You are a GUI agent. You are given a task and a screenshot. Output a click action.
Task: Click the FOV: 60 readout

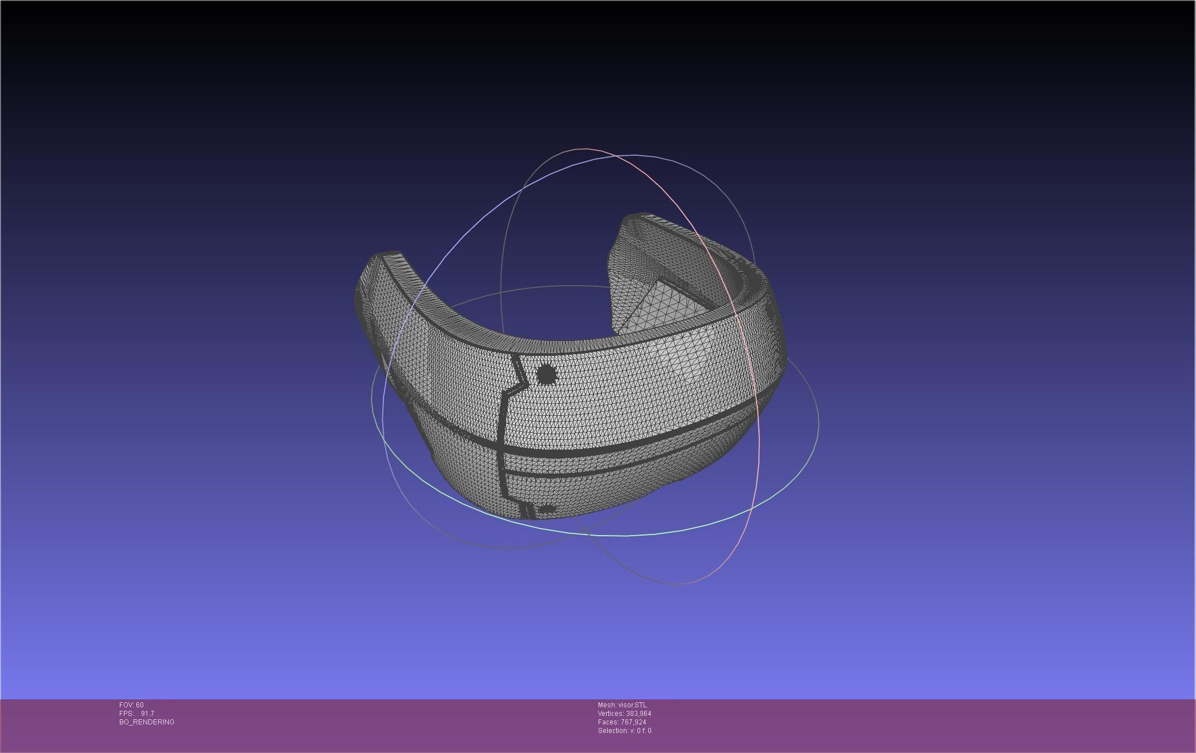pos(131,705)
